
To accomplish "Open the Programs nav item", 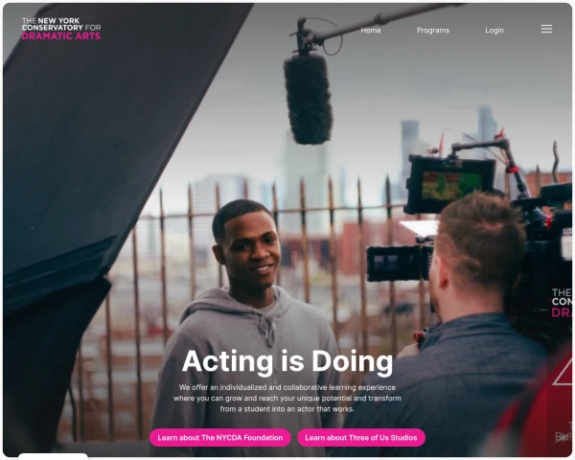I will (x=433, y=31).
